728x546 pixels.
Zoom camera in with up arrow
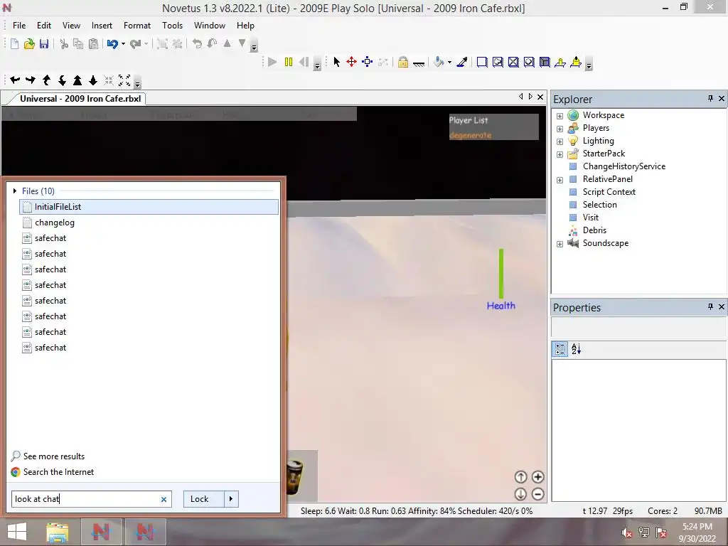77,80
